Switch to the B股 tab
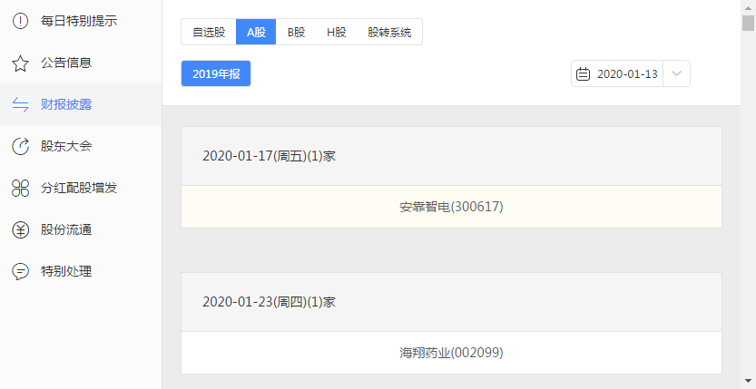756x389 pixels. click(296, 32)
